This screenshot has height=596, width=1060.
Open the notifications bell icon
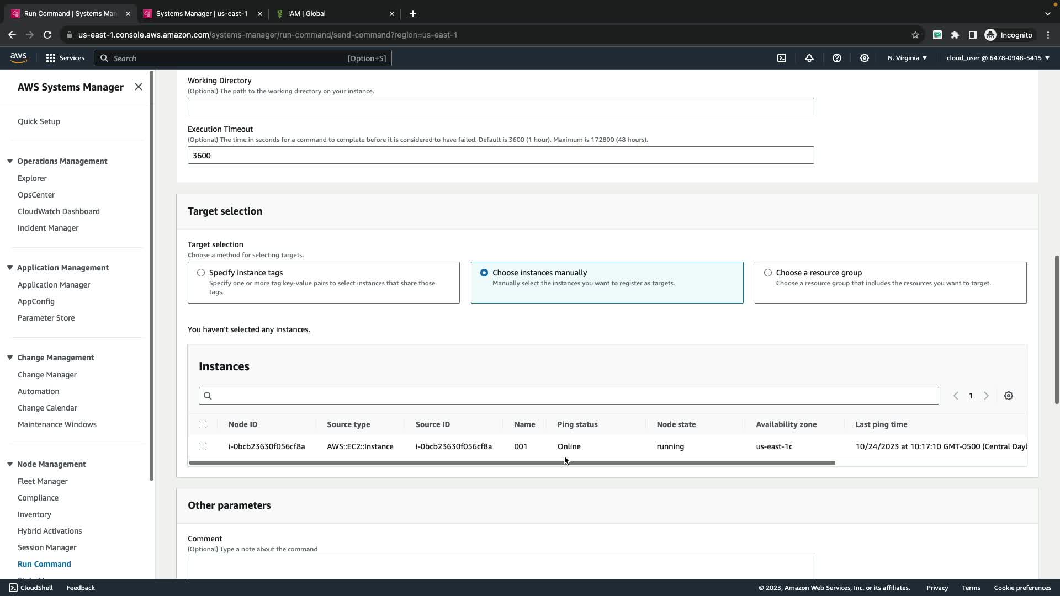coord(809,58)
